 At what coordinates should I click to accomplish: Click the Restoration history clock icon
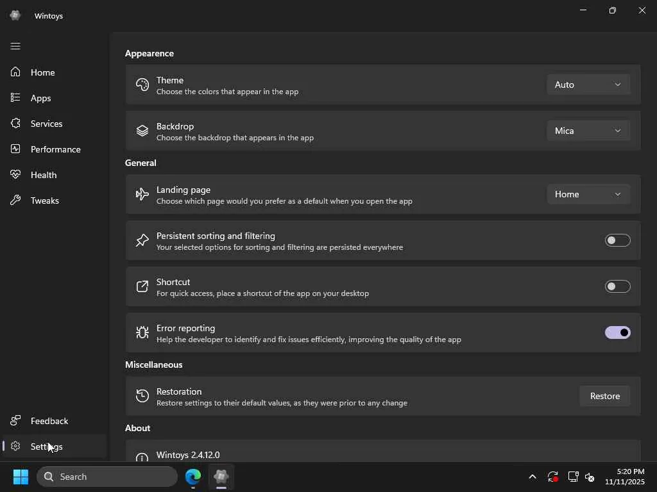pyautogui.click(x=142, y=396)
